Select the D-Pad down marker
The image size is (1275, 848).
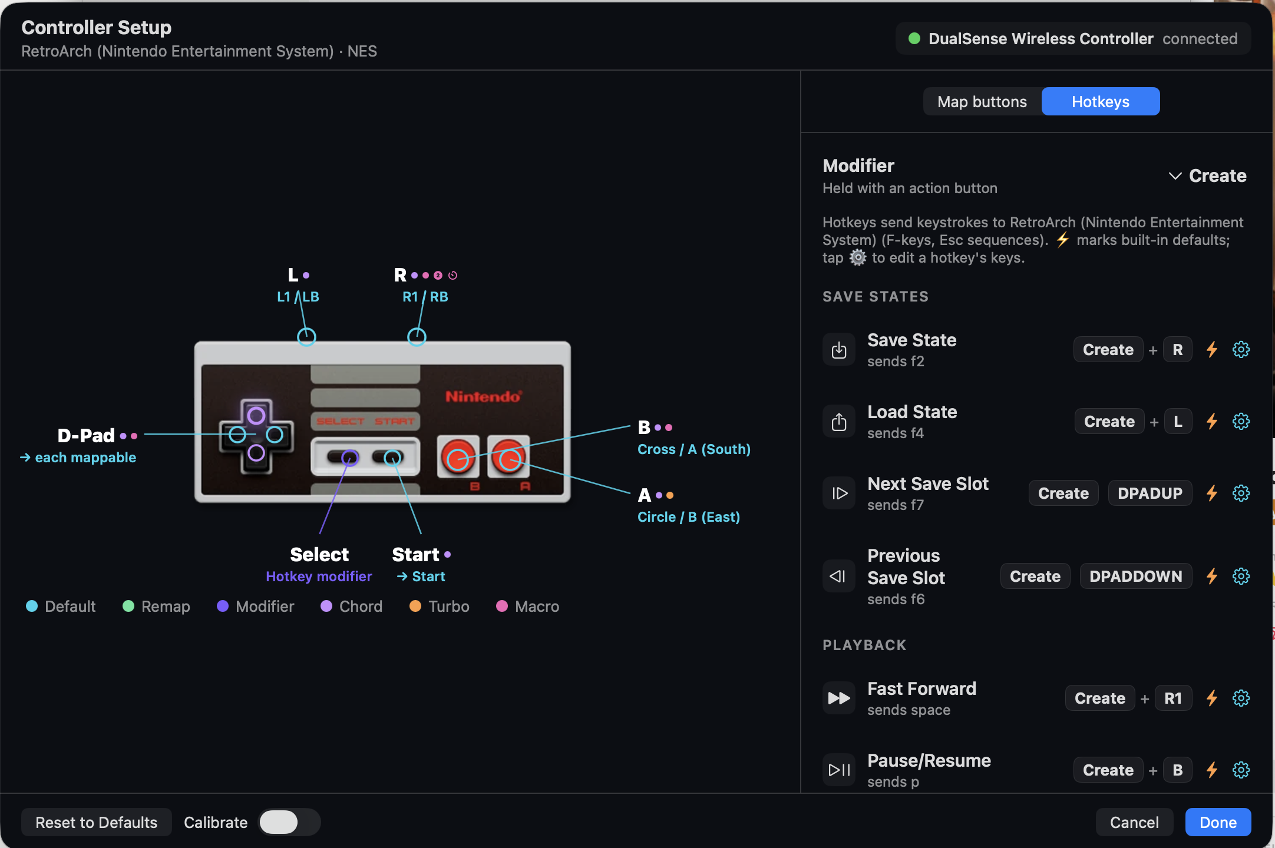[256, 453]
